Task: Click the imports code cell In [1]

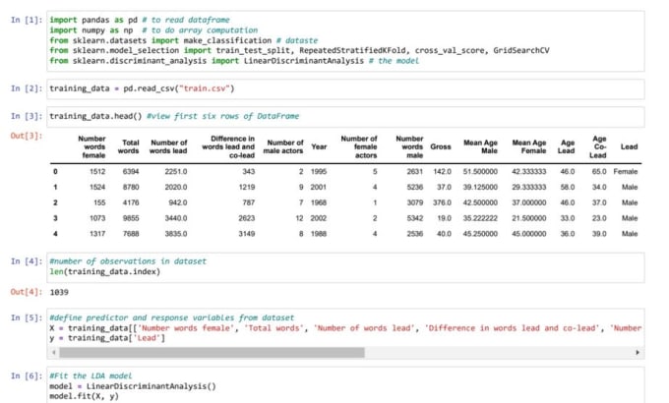Action: (345, 41)
